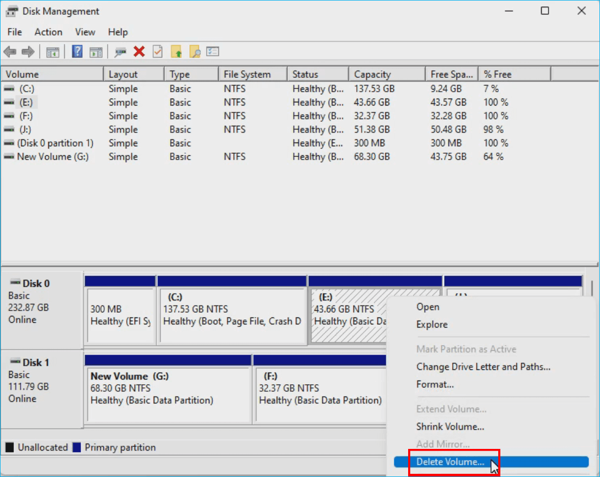This screenshot has height=477, width=600.
Task: Click the red X delete icon
Action: 139,51
